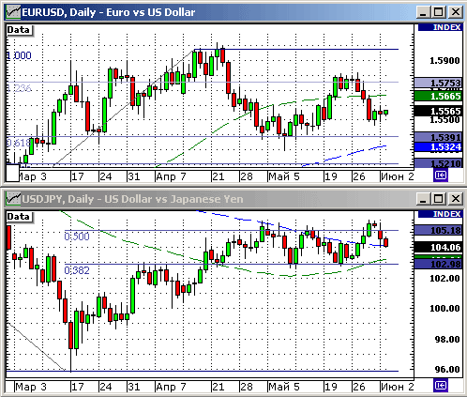
Task: Select the 102.98 price label
Action: point(438,264)
